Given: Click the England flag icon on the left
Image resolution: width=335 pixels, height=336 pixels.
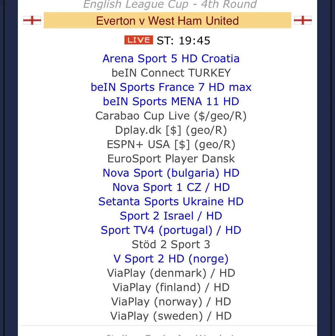Looking at the screenshot, I should click(x=32, y=20).
